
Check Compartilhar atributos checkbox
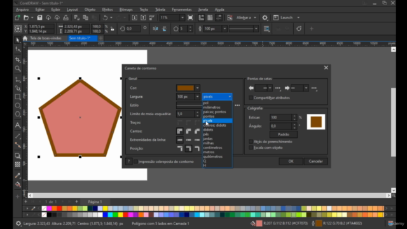click(x=251, y=98)
